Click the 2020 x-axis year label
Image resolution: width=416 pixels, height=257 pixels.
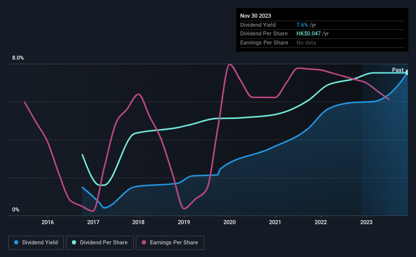pyautogui.click(x=230, y=222)
